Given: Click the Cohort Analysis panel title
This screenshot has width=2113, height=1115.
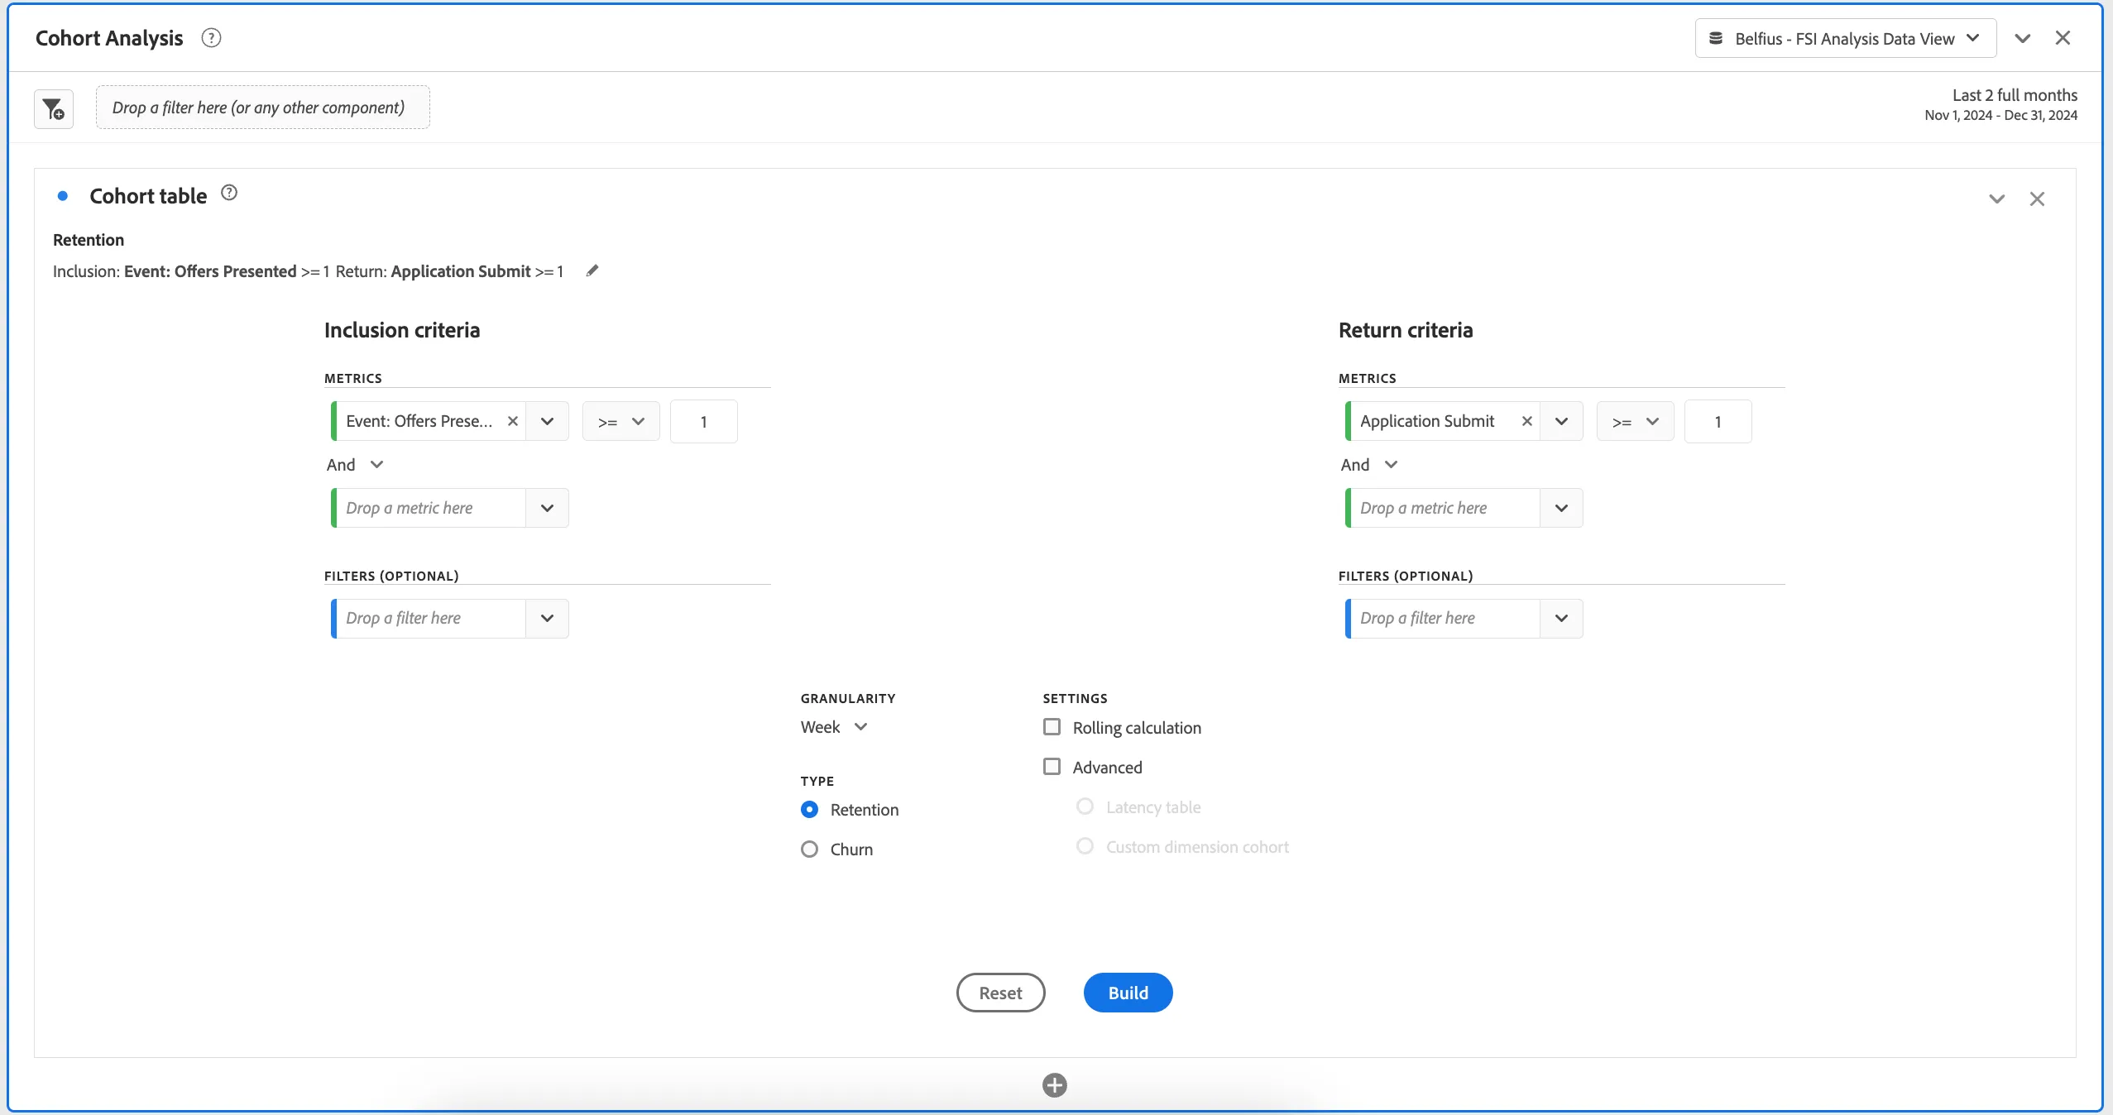Looking at the screenshot, I should tap(109, 38).
